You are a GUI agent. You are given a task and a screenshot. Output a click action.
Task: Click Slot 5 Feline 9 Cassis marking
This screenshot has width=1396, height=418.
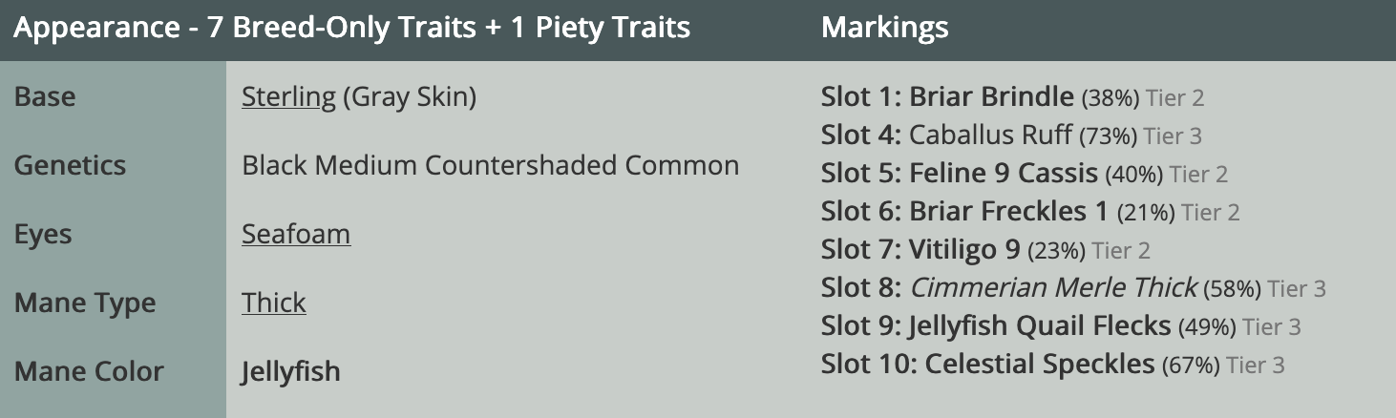(1003, 174)
